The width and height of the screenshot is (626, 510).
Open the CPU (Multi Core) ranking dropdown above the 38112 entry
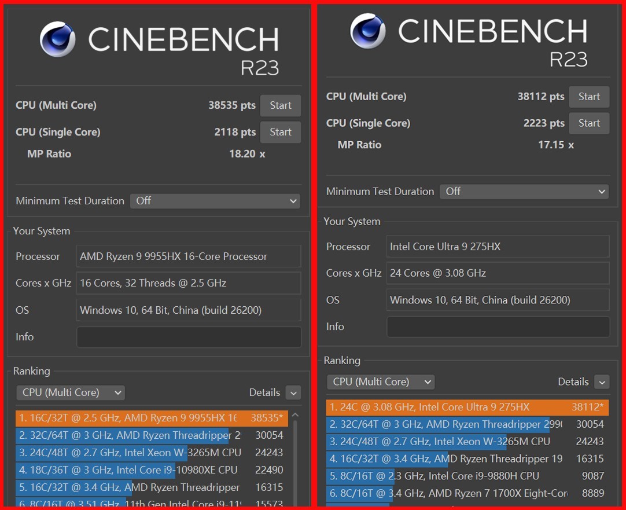click(381, 382)
